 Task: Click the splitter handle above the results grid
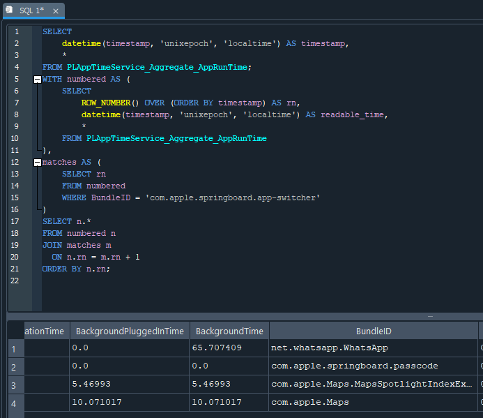click(x=430, y=316)
